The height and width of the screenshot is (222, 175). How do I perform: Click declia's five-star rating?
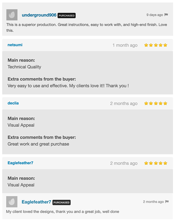(156, 103)
